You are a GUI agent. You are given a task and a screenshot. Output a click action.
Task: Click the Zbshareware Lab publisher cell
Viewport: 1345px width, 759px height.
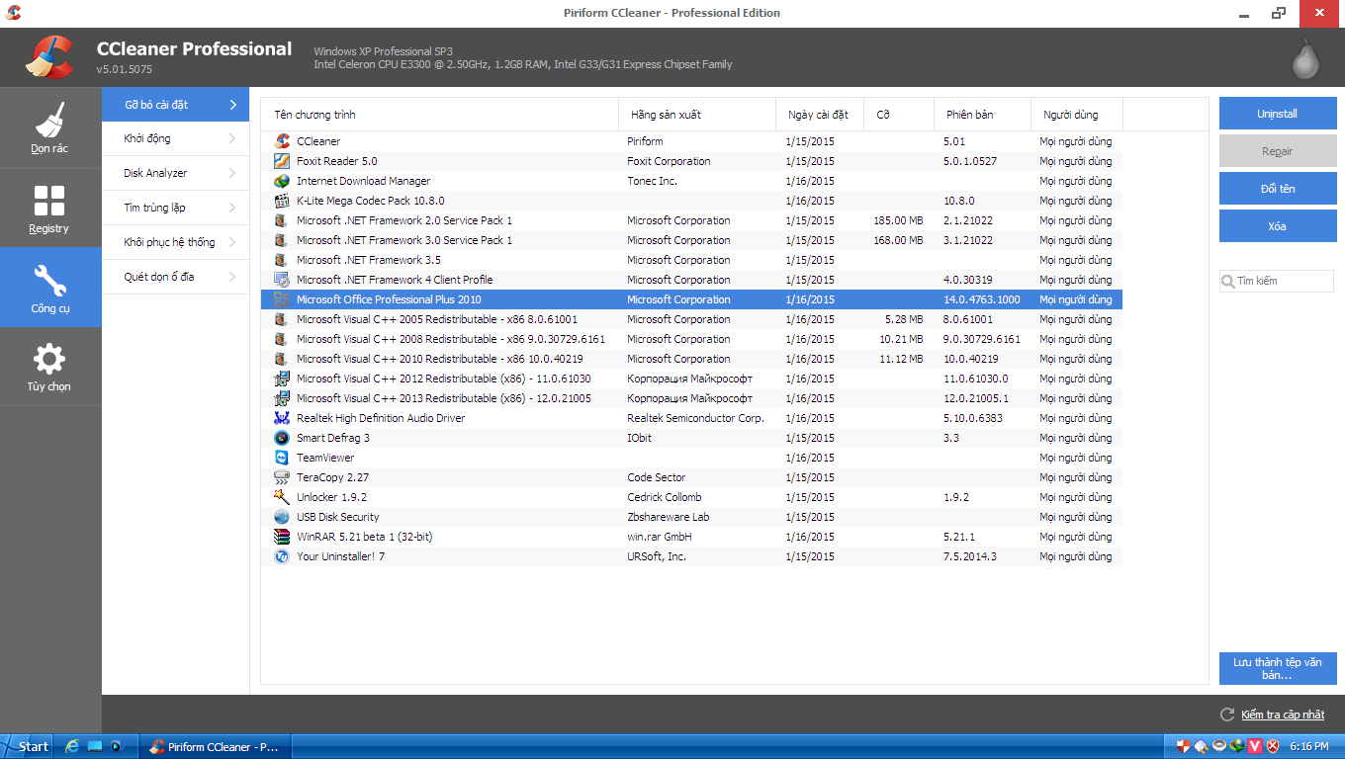[x=669, y=517]
